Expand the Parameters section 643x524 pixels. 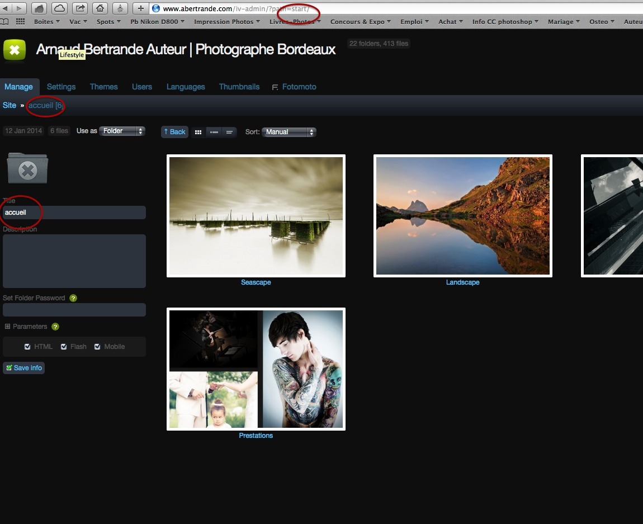point(7,327)
